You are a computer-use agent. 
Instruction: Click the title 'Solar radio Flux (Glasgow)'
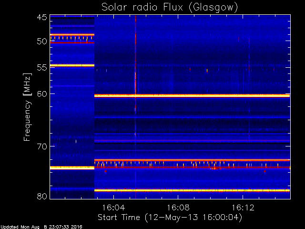pyautogui.click(x=170, y=8)
